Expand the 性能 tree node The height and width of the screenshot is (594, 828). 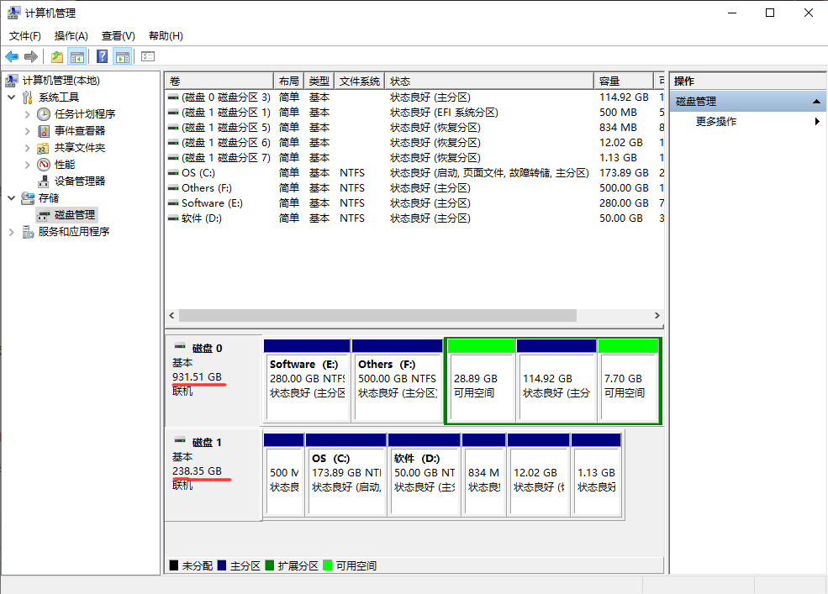[28, 165]
